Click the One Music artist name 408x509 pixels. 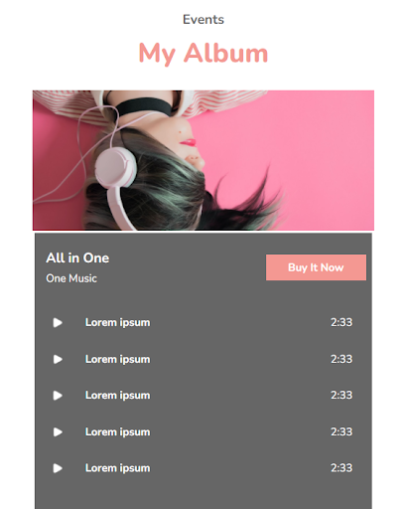(x=71, y=278)
